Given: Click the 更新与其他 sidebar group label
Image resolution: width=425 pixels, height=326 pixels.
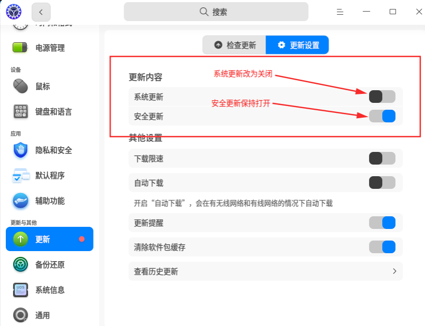Looking at the screenshot, I should 24,223.
